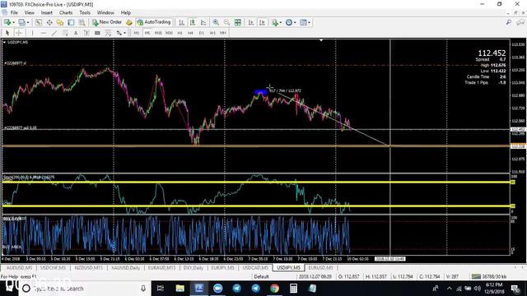Switch to the M1 timeframe
Viewport: 527px width, 296px height.
click(136, 33)
